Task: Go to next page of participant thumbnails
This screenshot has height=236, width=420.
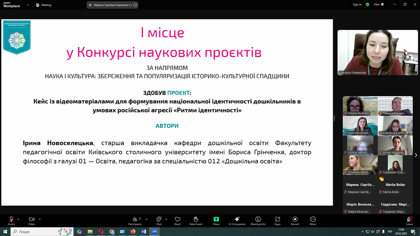Action: [x=416, y=155]
